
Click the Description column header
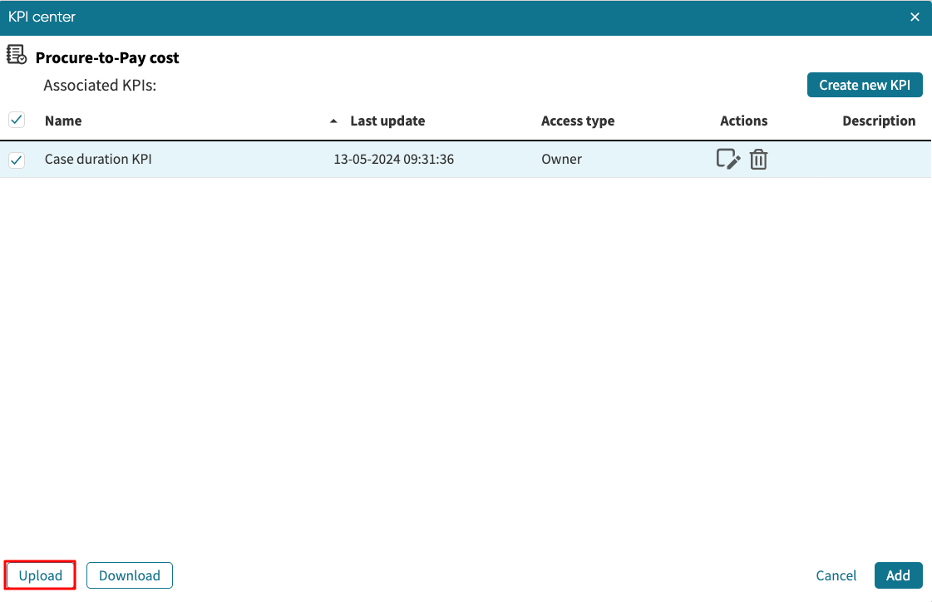pyautogui.click(x=878, y=121)
